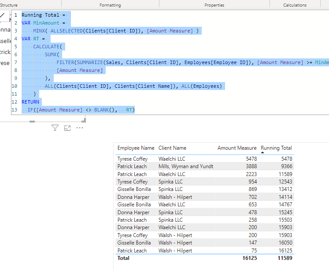Sort by Running Total column header
The height and width of the screenshot is (270, 329).
[276, 148]
